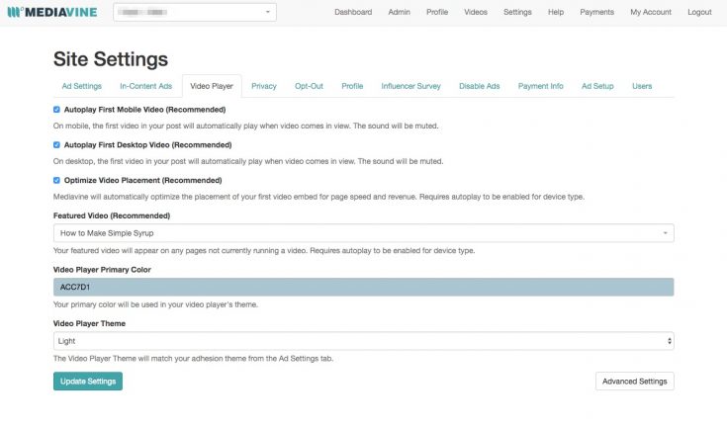Open Videos in top navigation
This screenshot has width=727, height=427.
click(x=476, y=12)
